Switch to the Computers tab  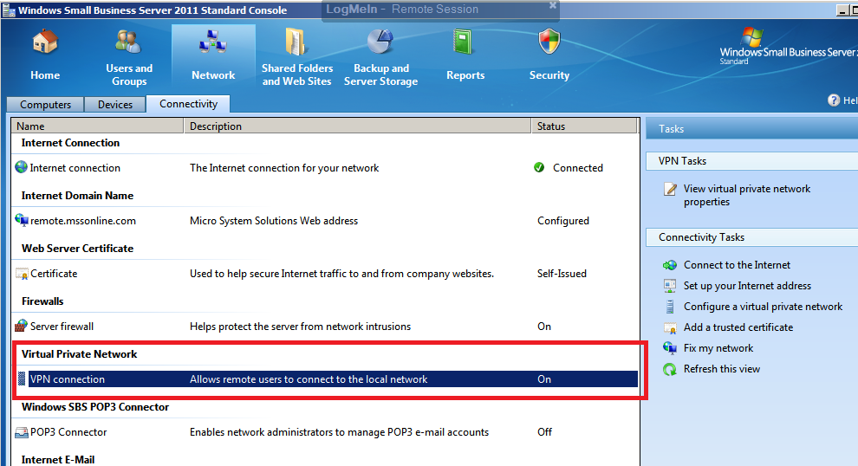[45, 105]
